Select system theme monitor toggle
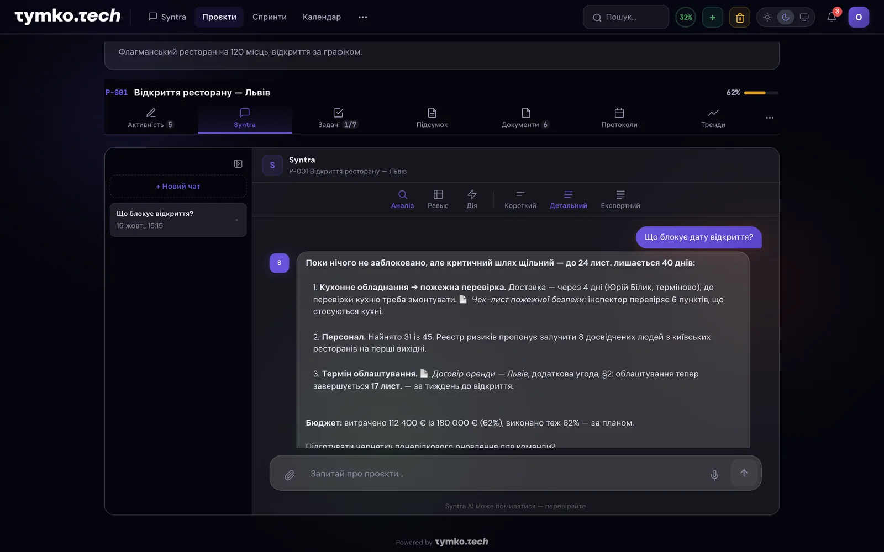The height and width of the screenshot is (552, 884). 804,17
